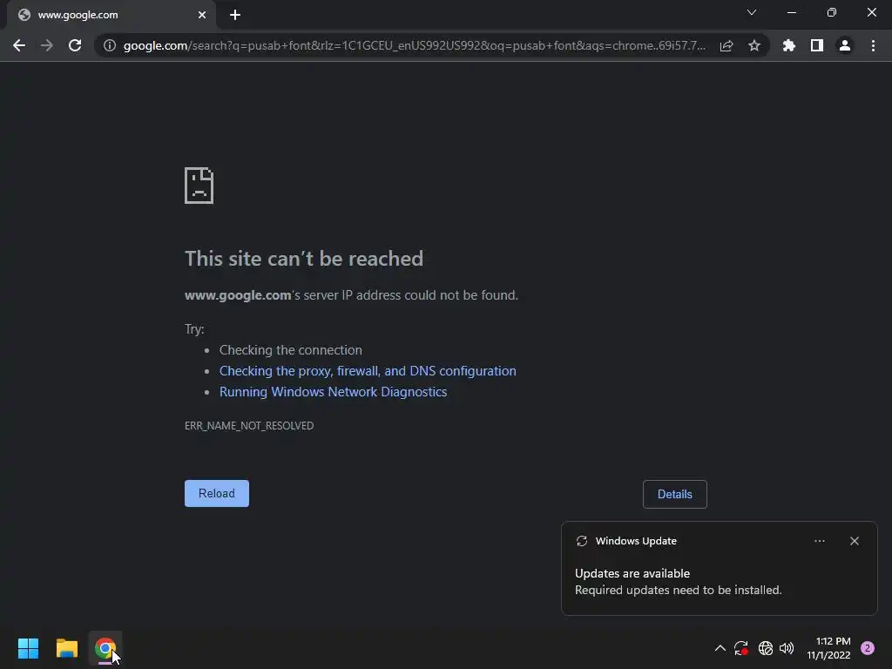
Task: Go back using the browser back arrow
Action: 19,45
